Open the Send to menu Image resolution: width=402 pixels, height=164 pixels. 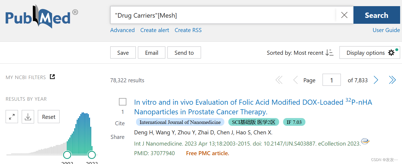tap(184, 53)
